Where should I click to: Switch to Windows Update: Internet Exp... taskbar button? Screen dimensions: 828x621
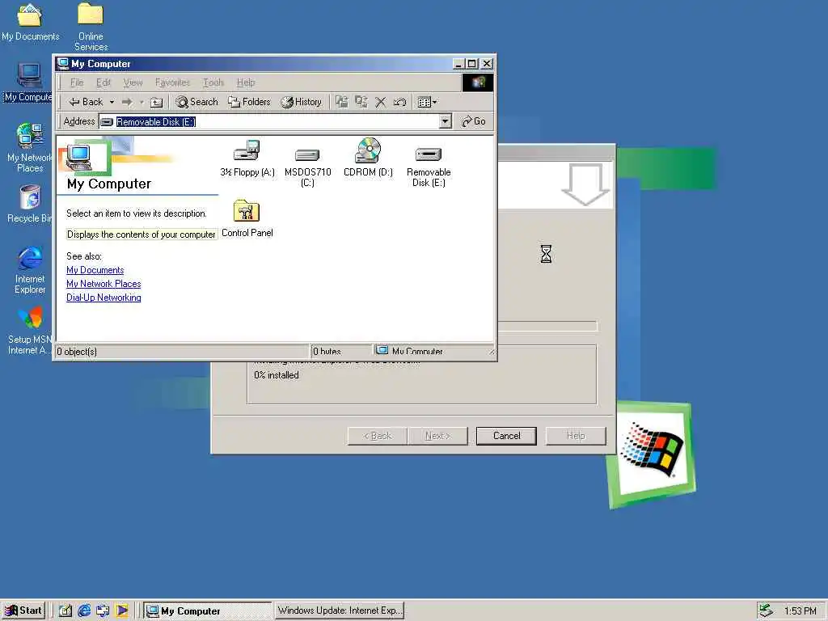[x=340, y=611]
